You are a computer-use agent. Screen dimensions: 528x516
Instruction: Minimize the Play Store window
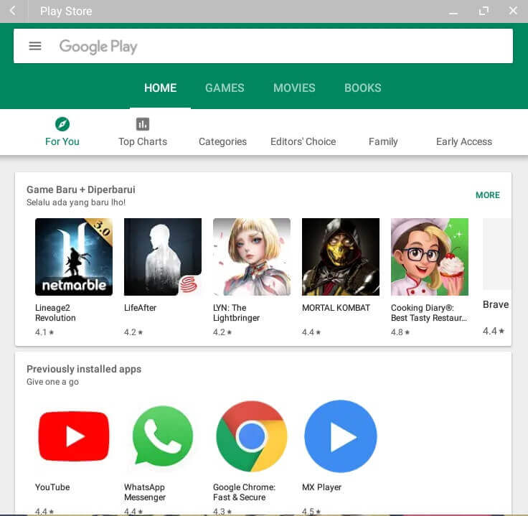453,11
